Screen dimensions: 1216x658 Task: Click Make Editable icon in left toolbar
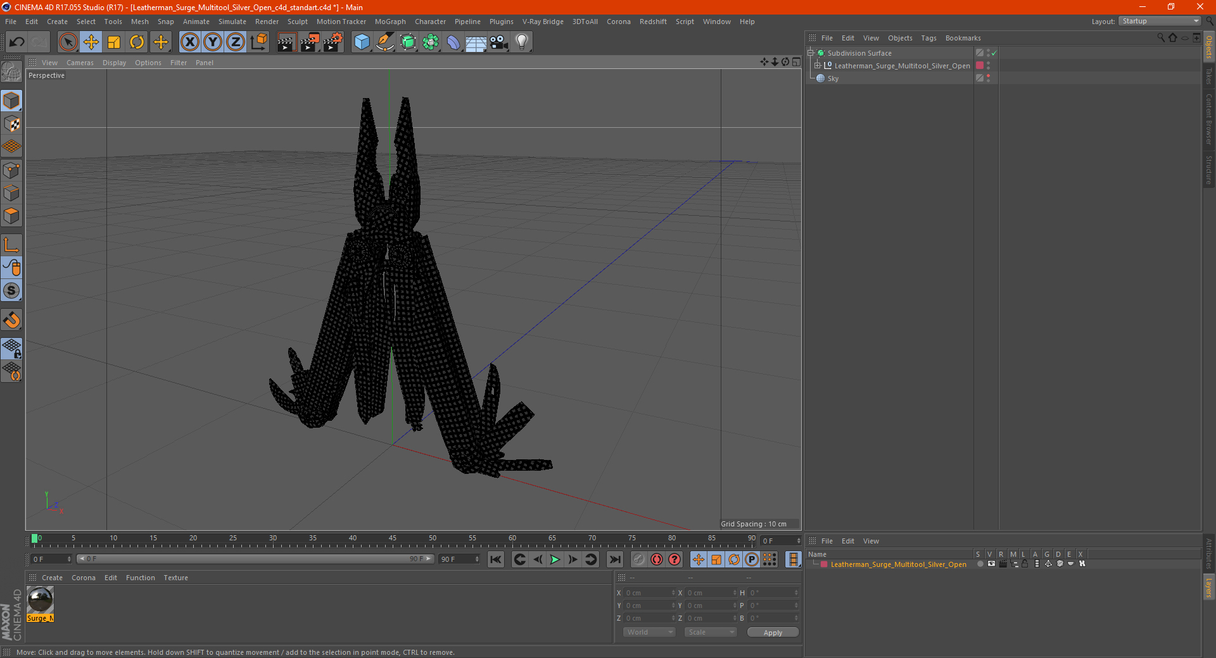(11, 72)
